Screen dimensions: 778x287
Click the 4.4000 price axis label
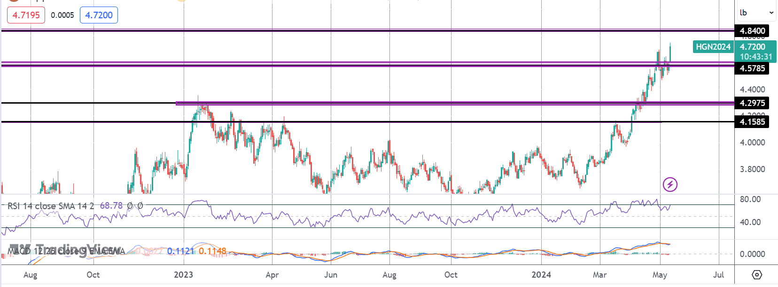752,89
